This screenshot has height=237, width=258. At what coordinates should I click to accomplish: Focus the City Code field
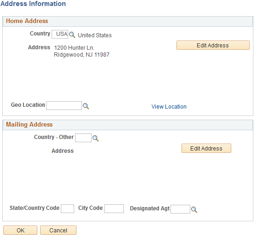click(x=114, y=208)
